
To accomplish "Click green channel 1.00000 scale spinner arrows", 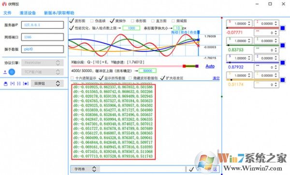I will 249,41.
